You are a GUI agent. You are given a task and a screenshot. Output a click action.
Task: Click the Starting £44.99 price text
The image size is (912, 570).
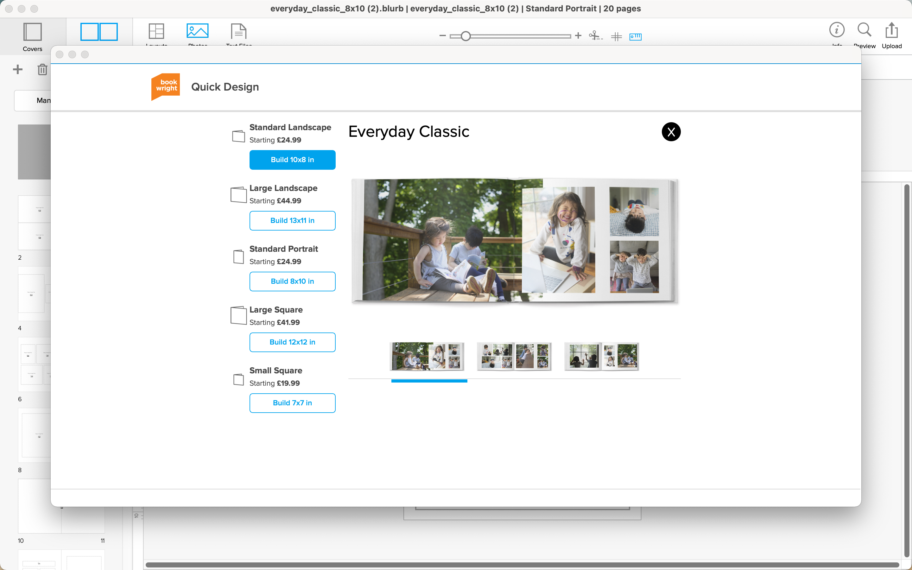(275, 201)
